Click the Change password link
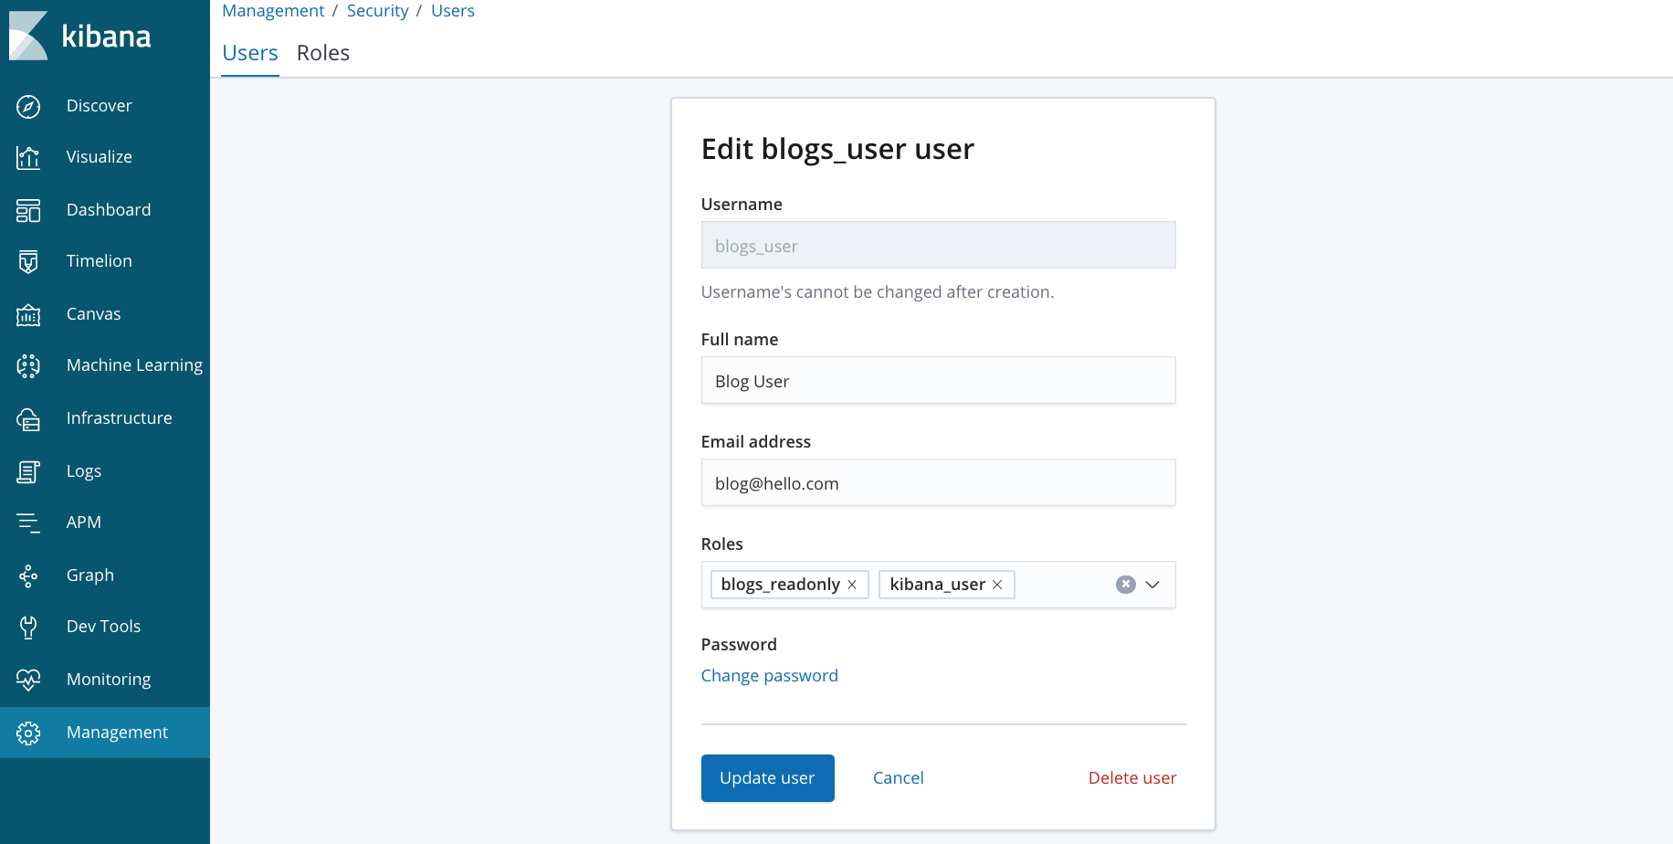The width and height of the screenshot is (1673, 844). point(770,676)
